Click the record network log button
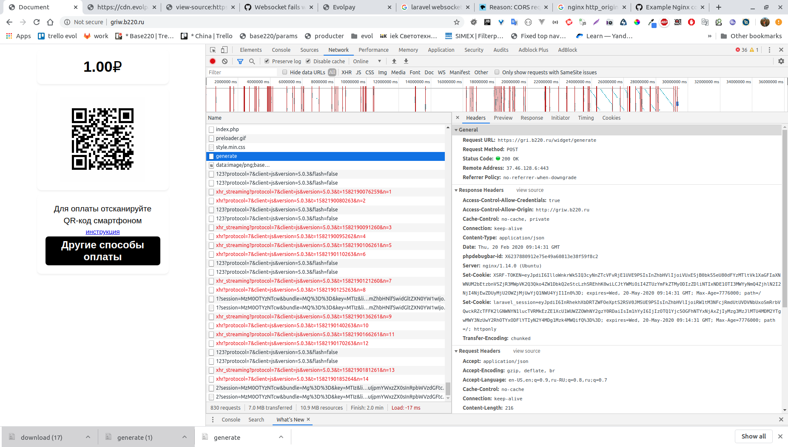 pos(213,61)
